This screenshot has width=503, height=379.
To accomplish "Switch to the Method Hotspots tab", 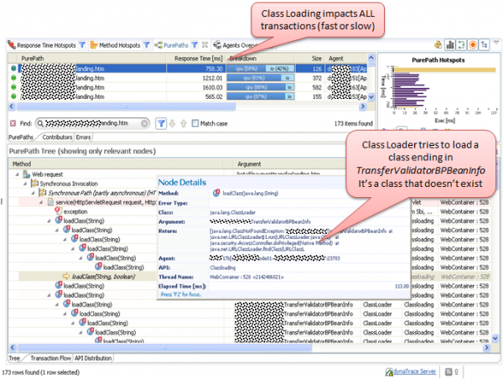I will 120,45.
